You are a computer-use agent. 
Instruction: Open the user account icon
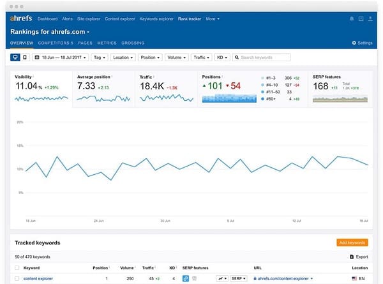coord(370,19)
